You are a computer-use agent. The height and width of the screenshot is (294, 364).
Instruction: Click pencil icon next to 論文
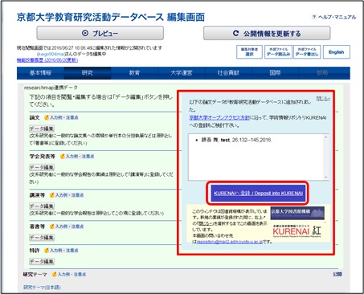click(x=47, y=117)
